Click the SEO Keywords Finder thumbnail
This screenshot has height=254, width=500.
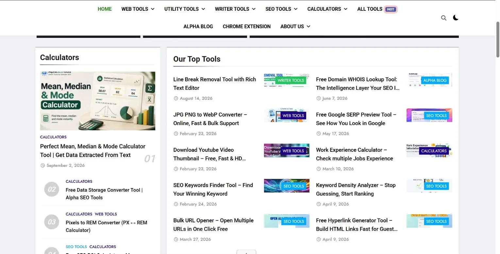point(287,185)
